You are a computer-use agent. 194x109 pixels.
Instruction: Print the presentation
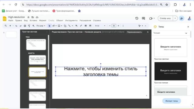(x=25, y=26)
